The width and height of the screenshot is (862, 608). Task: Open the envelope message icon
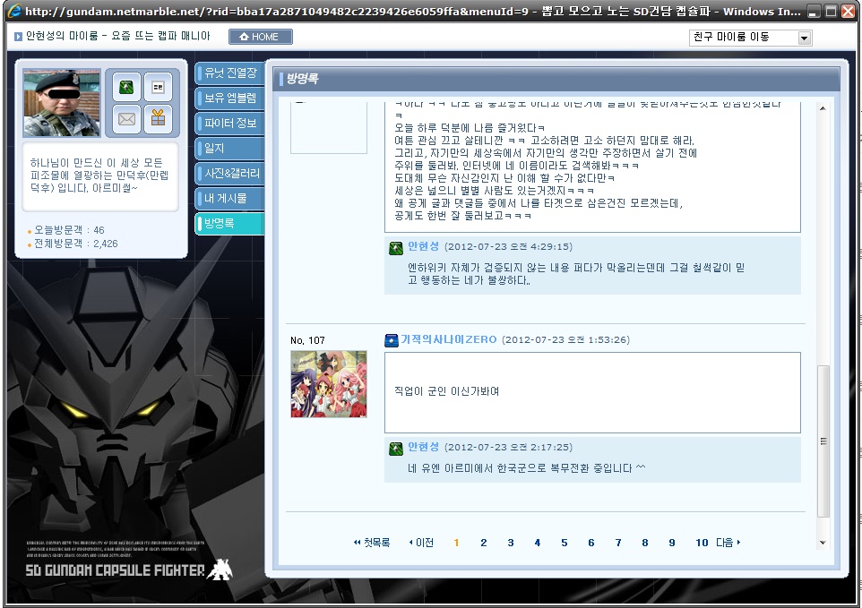click(x=126, y=118)
